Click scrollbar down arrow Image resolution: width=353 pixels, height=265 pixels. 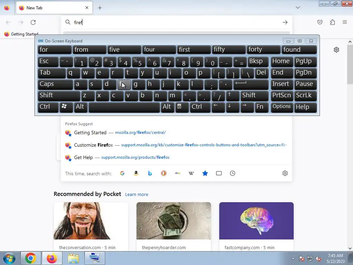coord(350,248)
